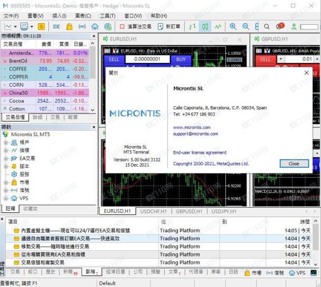Viewport: 321px width, 287px height.
Task: Click the connection level status icon in toolbar
Action: 294,27
